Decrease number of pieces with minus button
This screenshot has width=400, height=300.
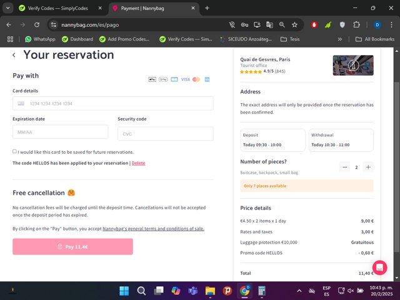click(x=344, y=167)
